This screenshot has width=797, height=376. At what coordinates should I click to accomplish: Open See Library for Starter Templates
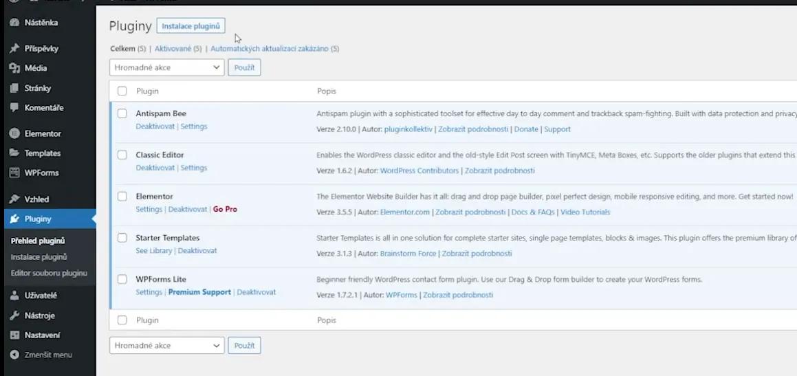pyautogui.click(x=153, y=250)
